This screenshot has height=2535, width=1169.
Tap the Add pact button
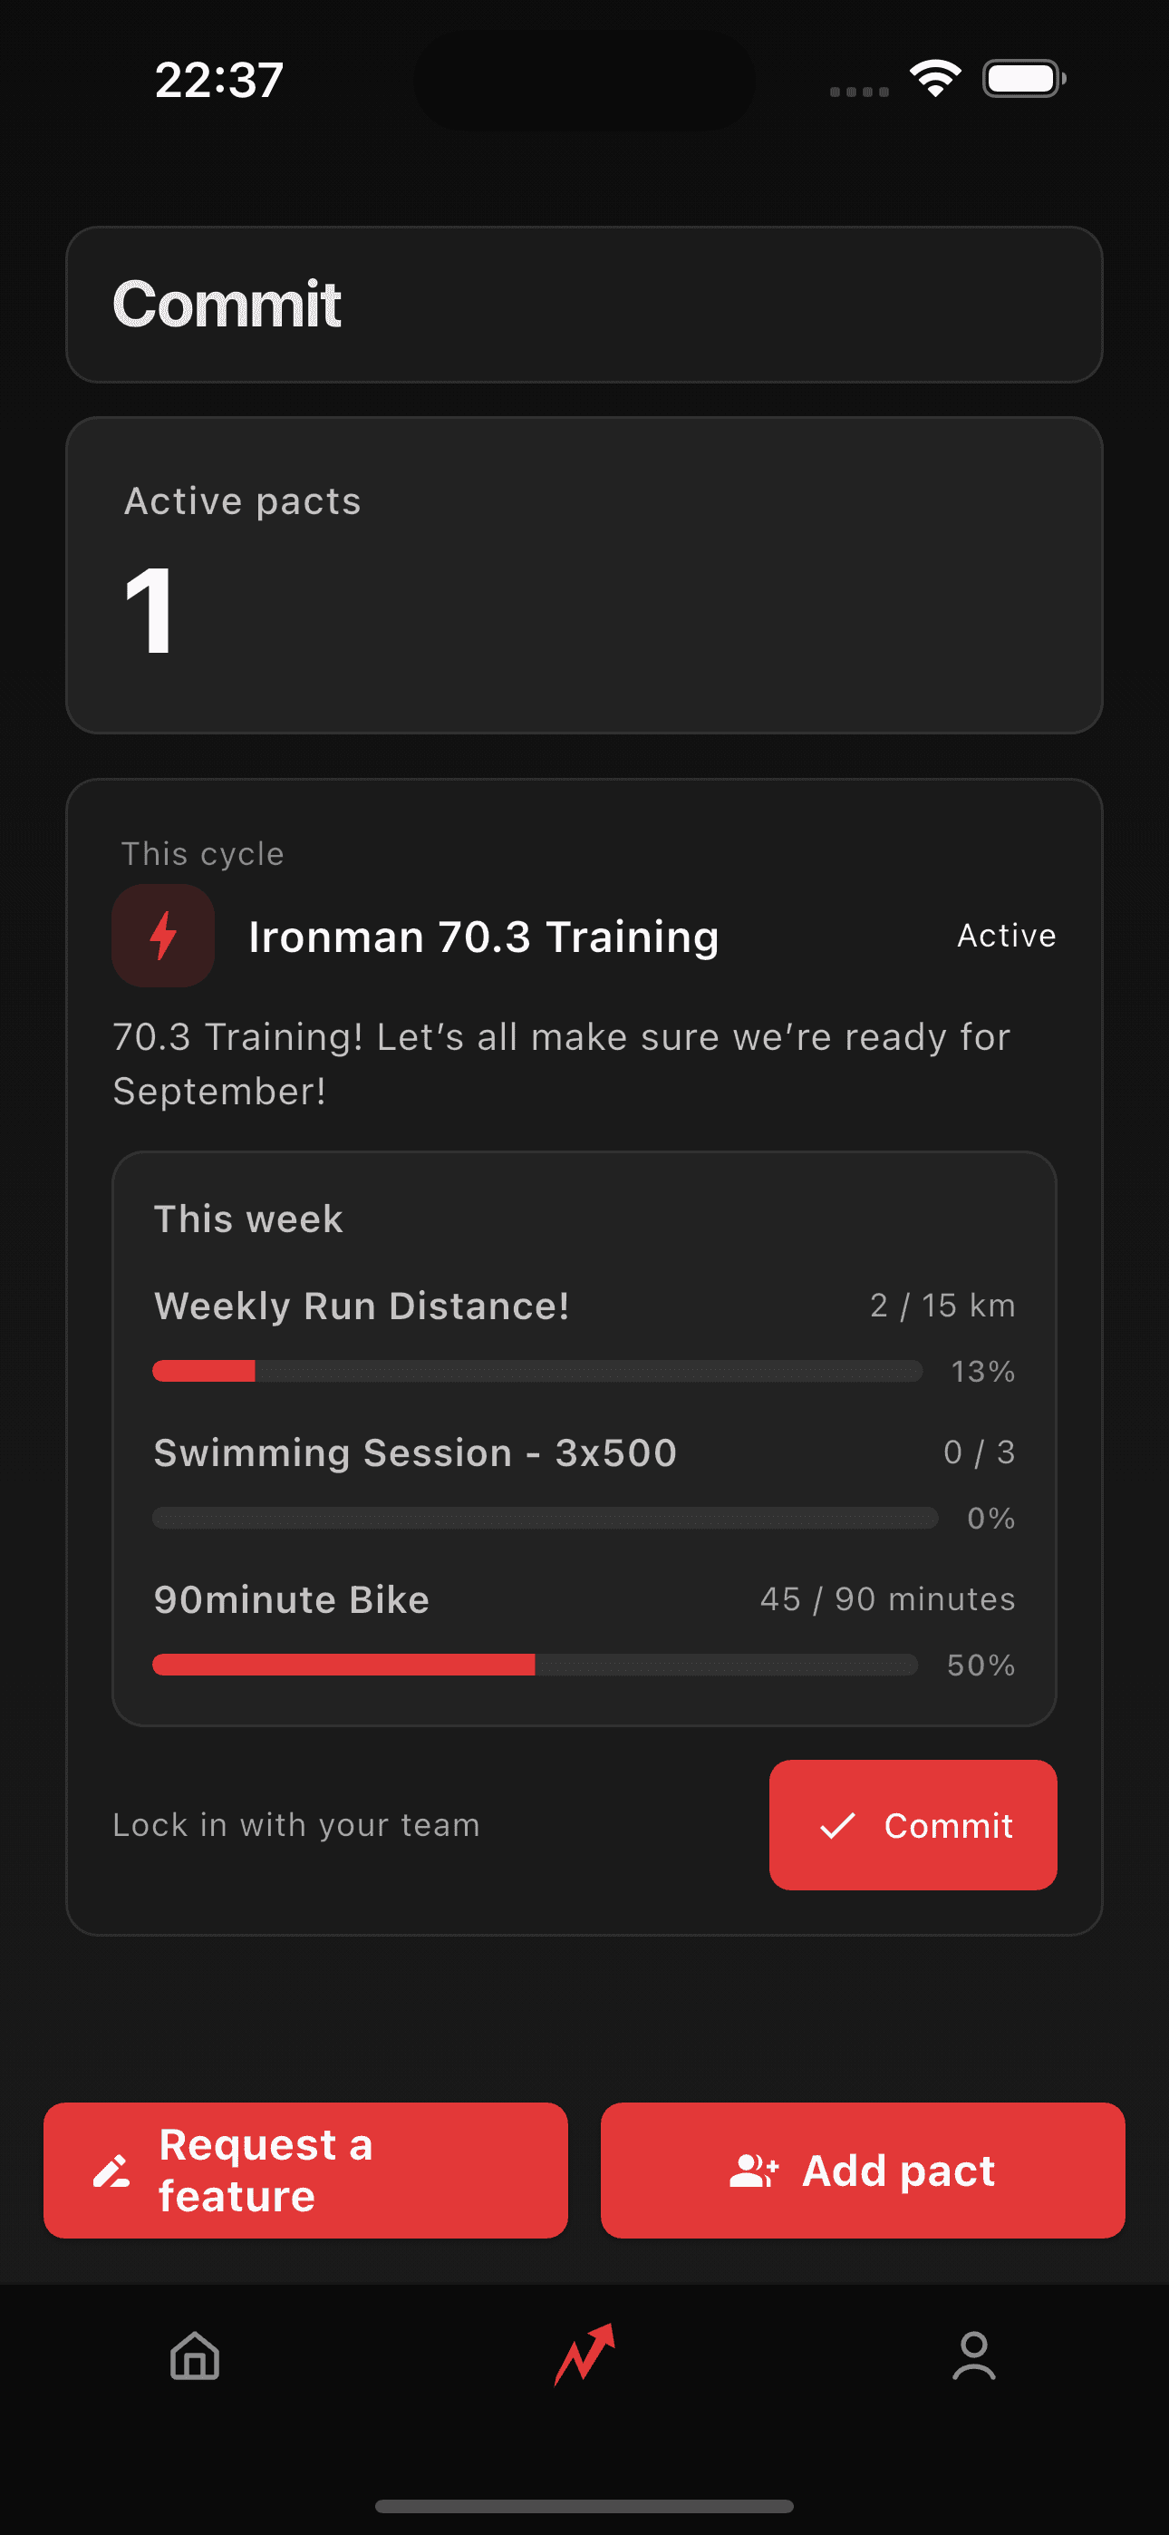click(x=862, y=2170)
